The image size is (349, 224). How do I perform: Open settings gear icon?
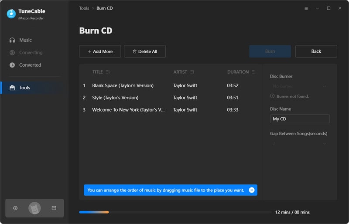(15, 208)
